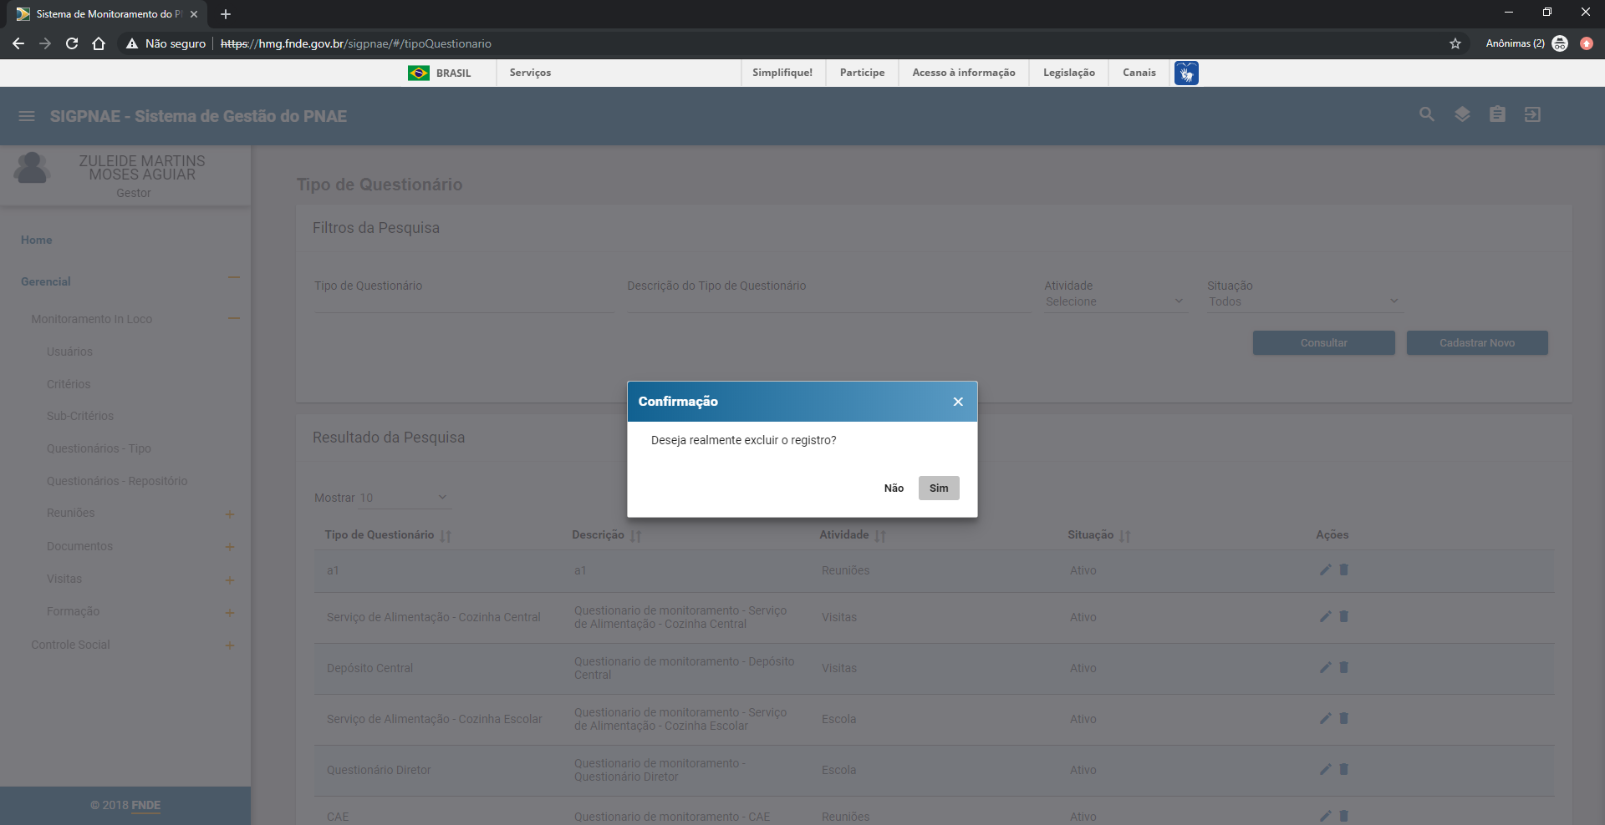Open the Atividade Selecione dropdown
The image size is (1605, 825).
click(x=1114, y=301)
